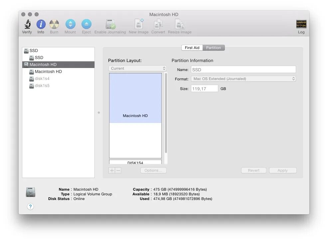Open the help question mark button

(x=30, y=206)
